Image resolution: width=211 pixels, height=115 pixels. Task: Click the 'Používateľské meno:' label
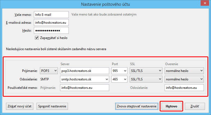pyautogui.click(x=22, y=88)
